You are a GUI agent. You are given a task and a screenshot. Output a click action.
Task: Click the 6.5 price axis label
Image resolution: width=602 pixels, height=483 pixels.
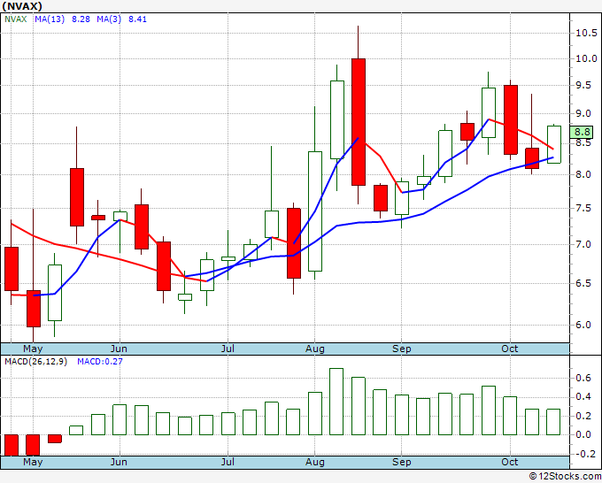(x=583, y=283)
